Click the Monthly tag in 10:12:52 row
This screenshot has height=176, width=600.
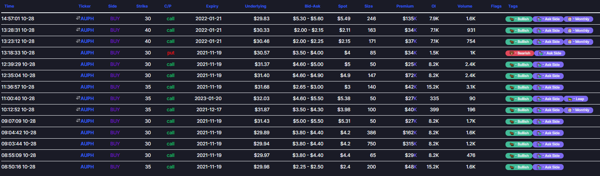tap(578, 110)
